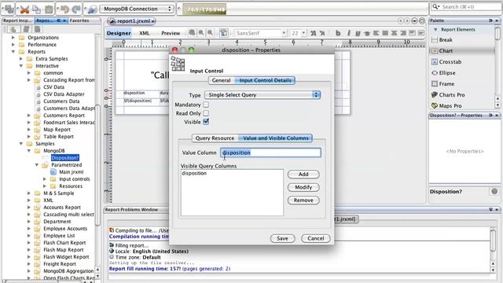Toggle bold formatting button
Viewport: 503px width, 283px height.
pyautogui.click(x=338, y=33)
